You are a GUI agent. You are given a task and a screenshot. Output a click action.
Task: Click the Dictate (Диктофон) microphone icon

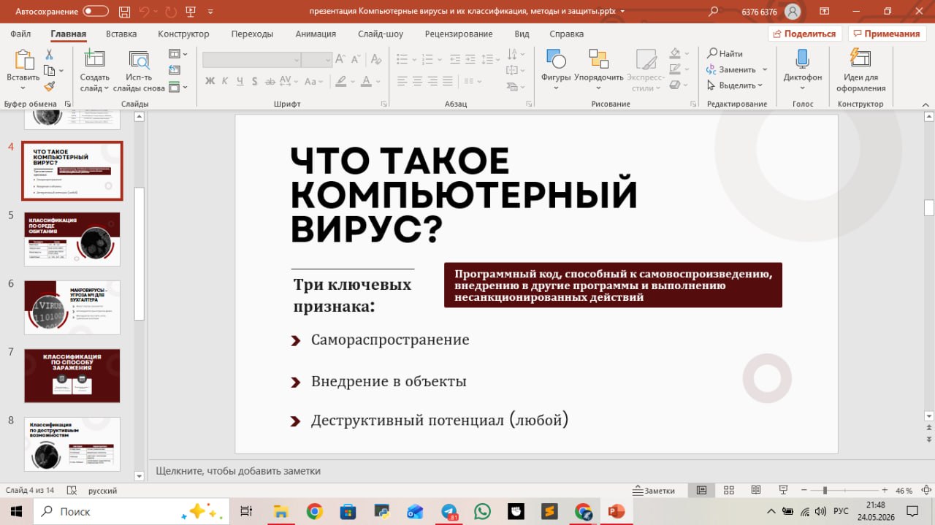coord(802,60)
